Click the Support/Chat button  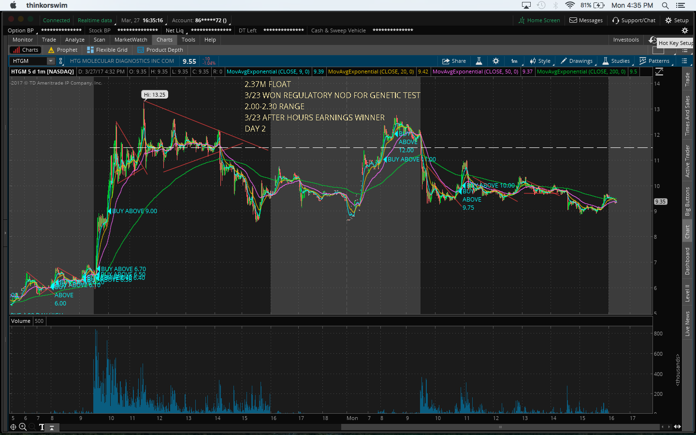(x=634, y=20)
